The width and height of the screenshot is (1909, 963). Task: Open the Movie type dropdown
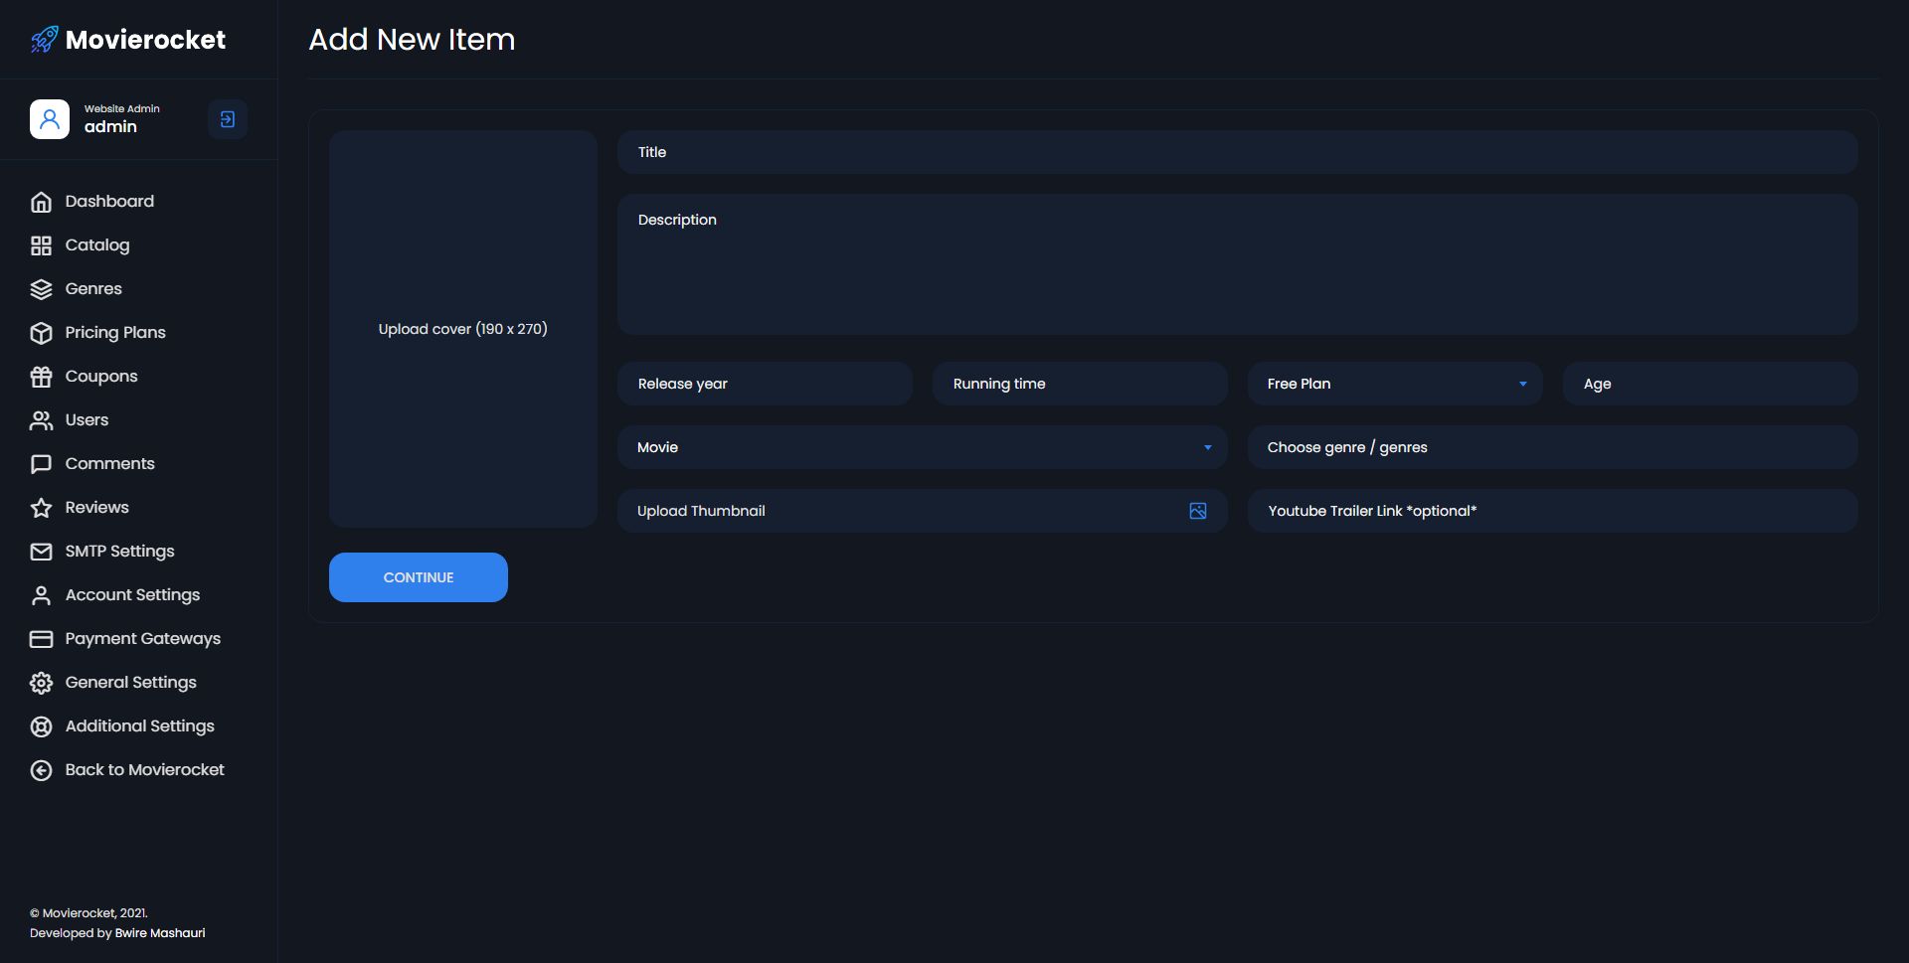[922, 447]
